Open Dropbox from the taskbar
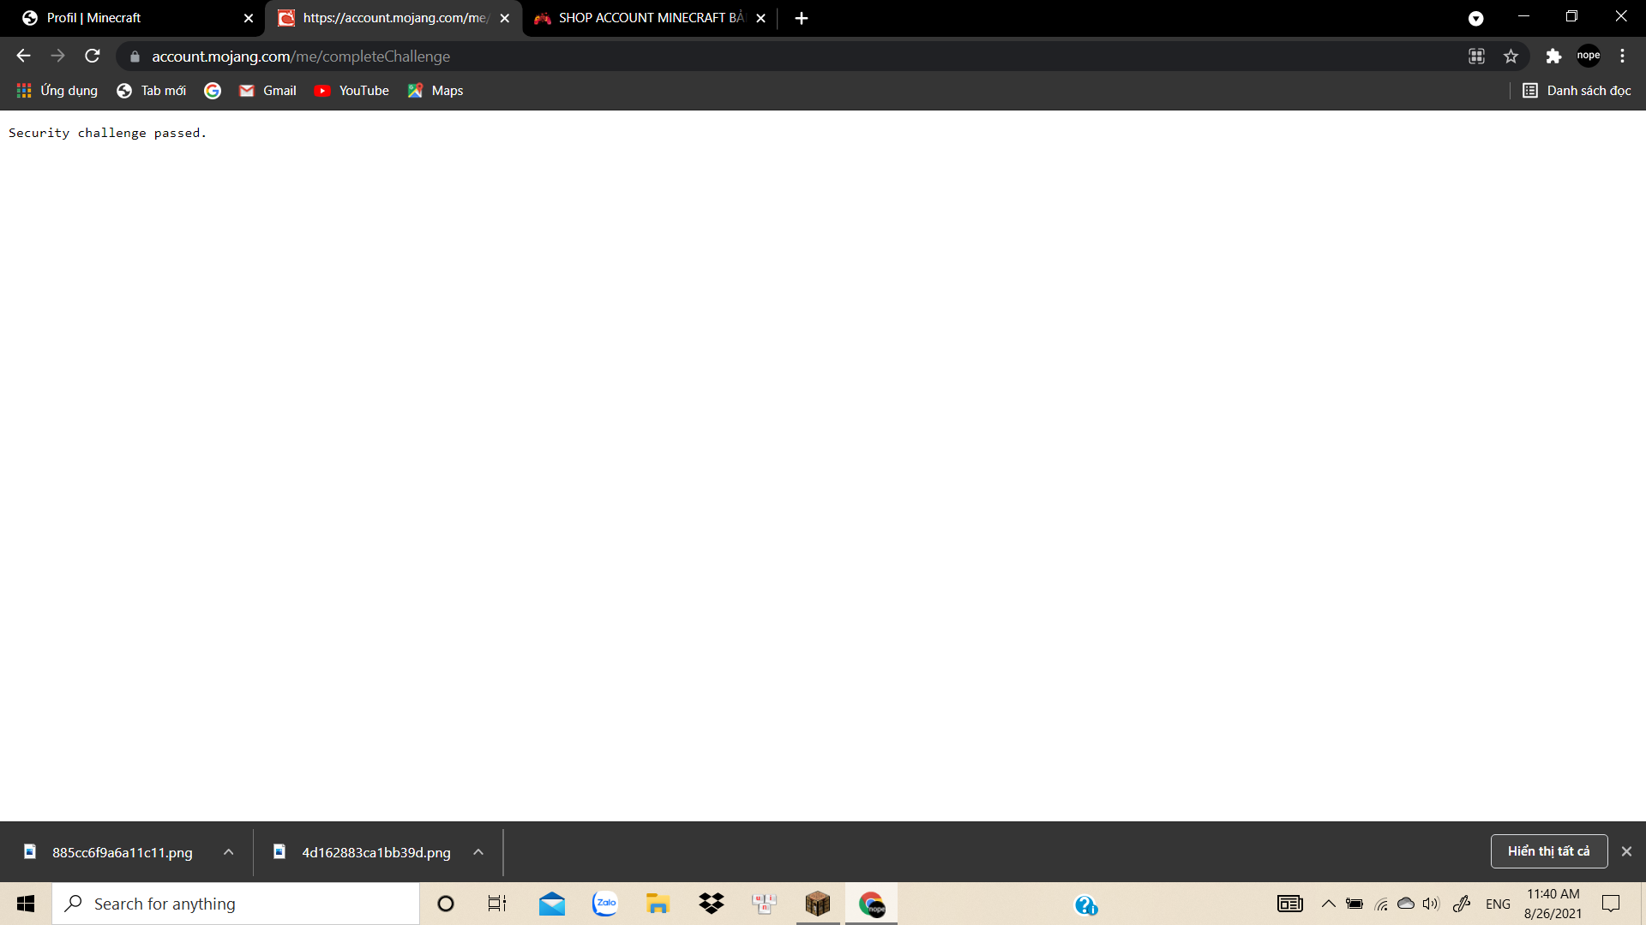1646x925 pixels. point(711,904)
